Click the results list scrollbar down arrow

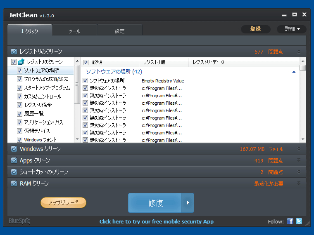coord(303,139)
